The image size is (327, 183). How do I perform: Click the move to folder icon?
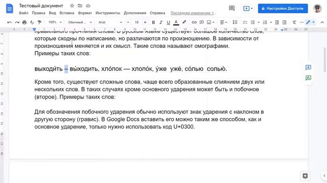point(80,6)
